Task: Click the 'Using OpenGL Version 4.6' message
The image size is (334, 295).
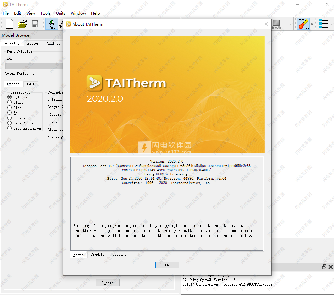Action: [209, 280]
